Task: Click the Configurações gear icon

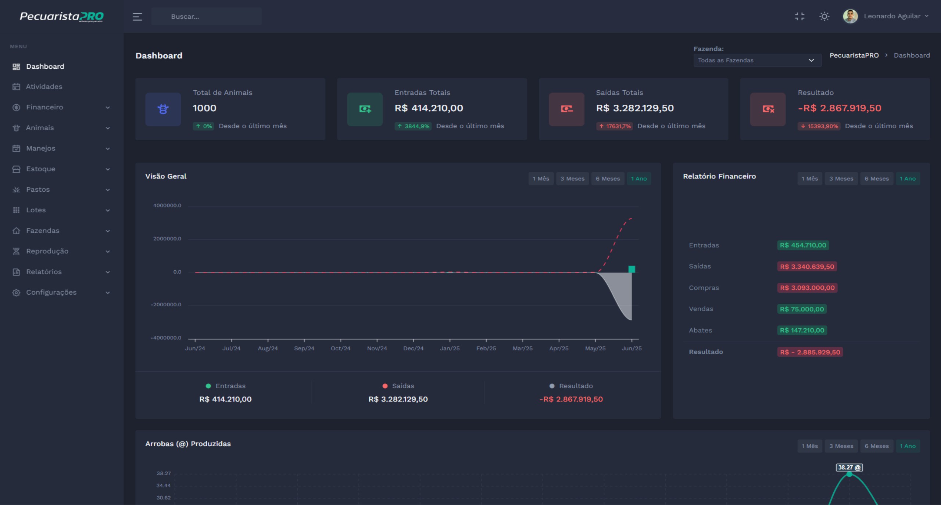Action: [16, 292]
